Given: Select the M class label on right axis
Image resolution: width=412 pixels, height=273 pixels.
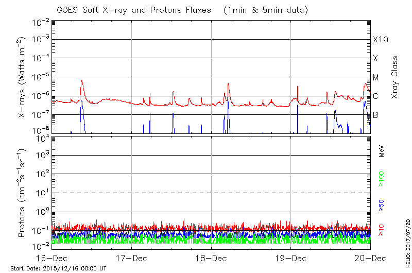Looking at the screenshot, I should tap(376, 77).
